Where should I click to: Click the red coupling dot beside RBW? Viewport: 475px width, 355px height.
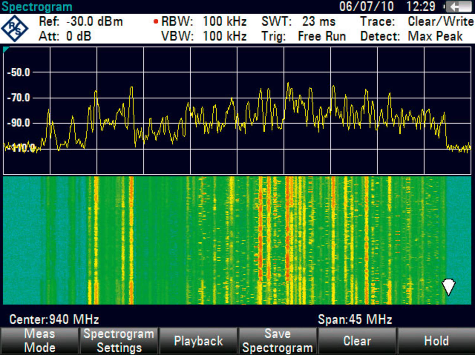(x=155, y=21)
